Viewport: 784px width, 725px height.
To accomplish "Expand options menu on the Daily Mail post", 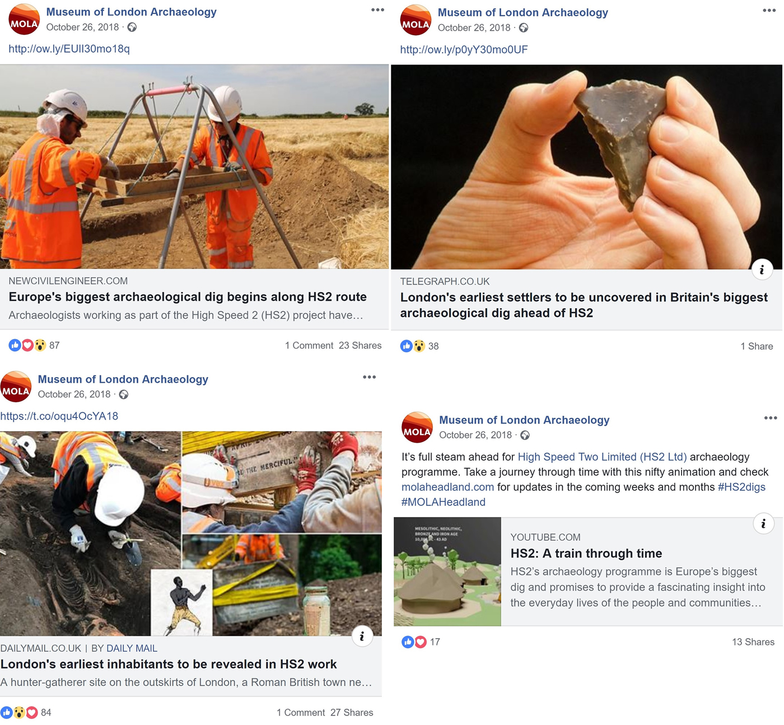I will pyautogui.click(x=369, y=377).
